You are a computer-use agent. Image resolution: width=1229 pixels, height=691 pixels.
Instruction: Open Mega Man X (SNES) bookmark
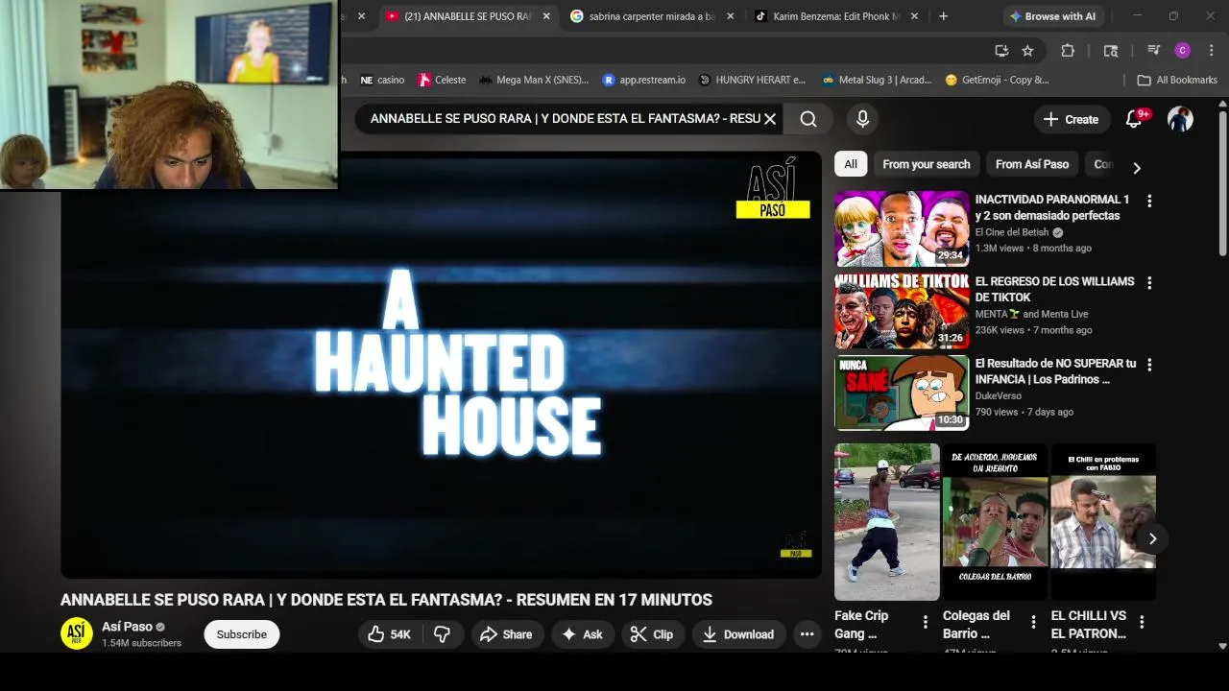[534, 80]
